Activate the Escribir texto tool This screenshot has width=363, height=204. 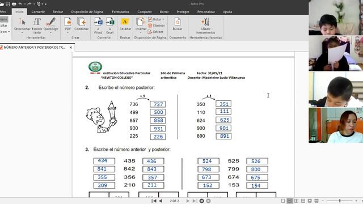click(37, 25)
